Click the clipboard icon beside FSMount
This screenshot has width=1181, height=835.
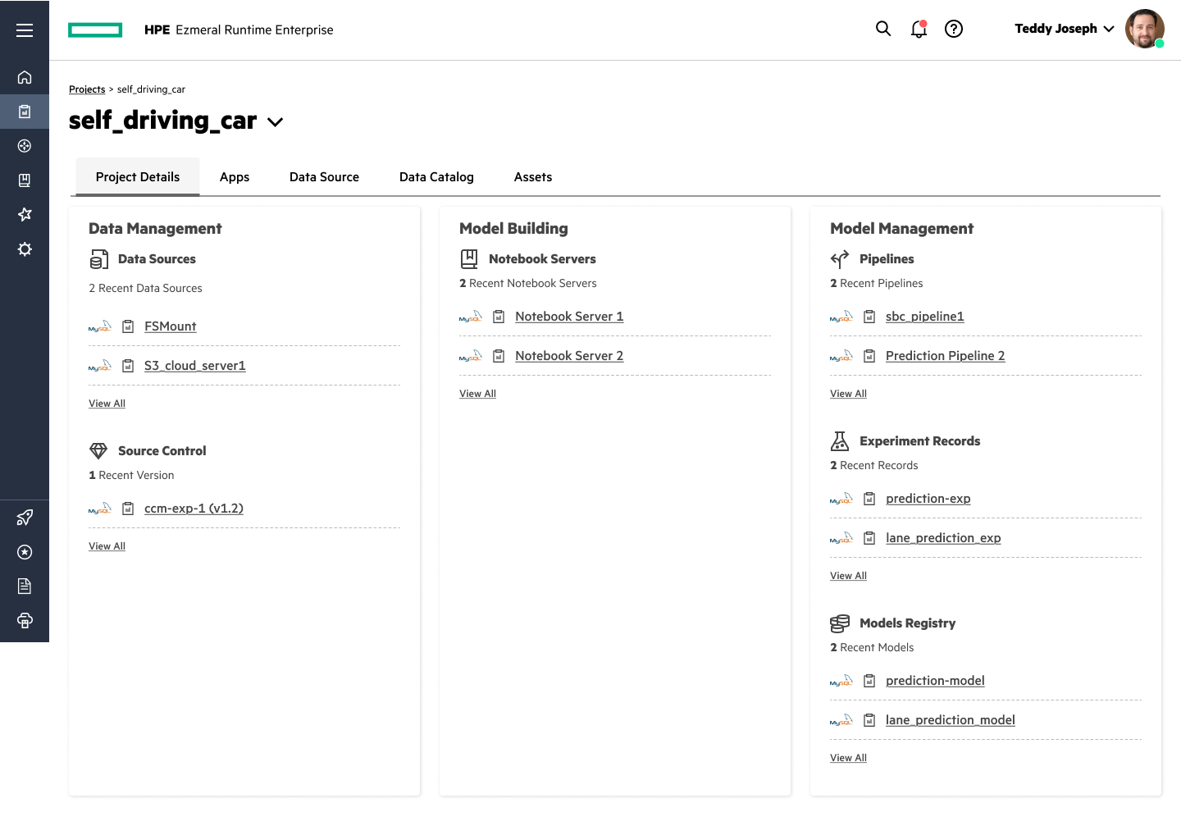tap(128, 326)
